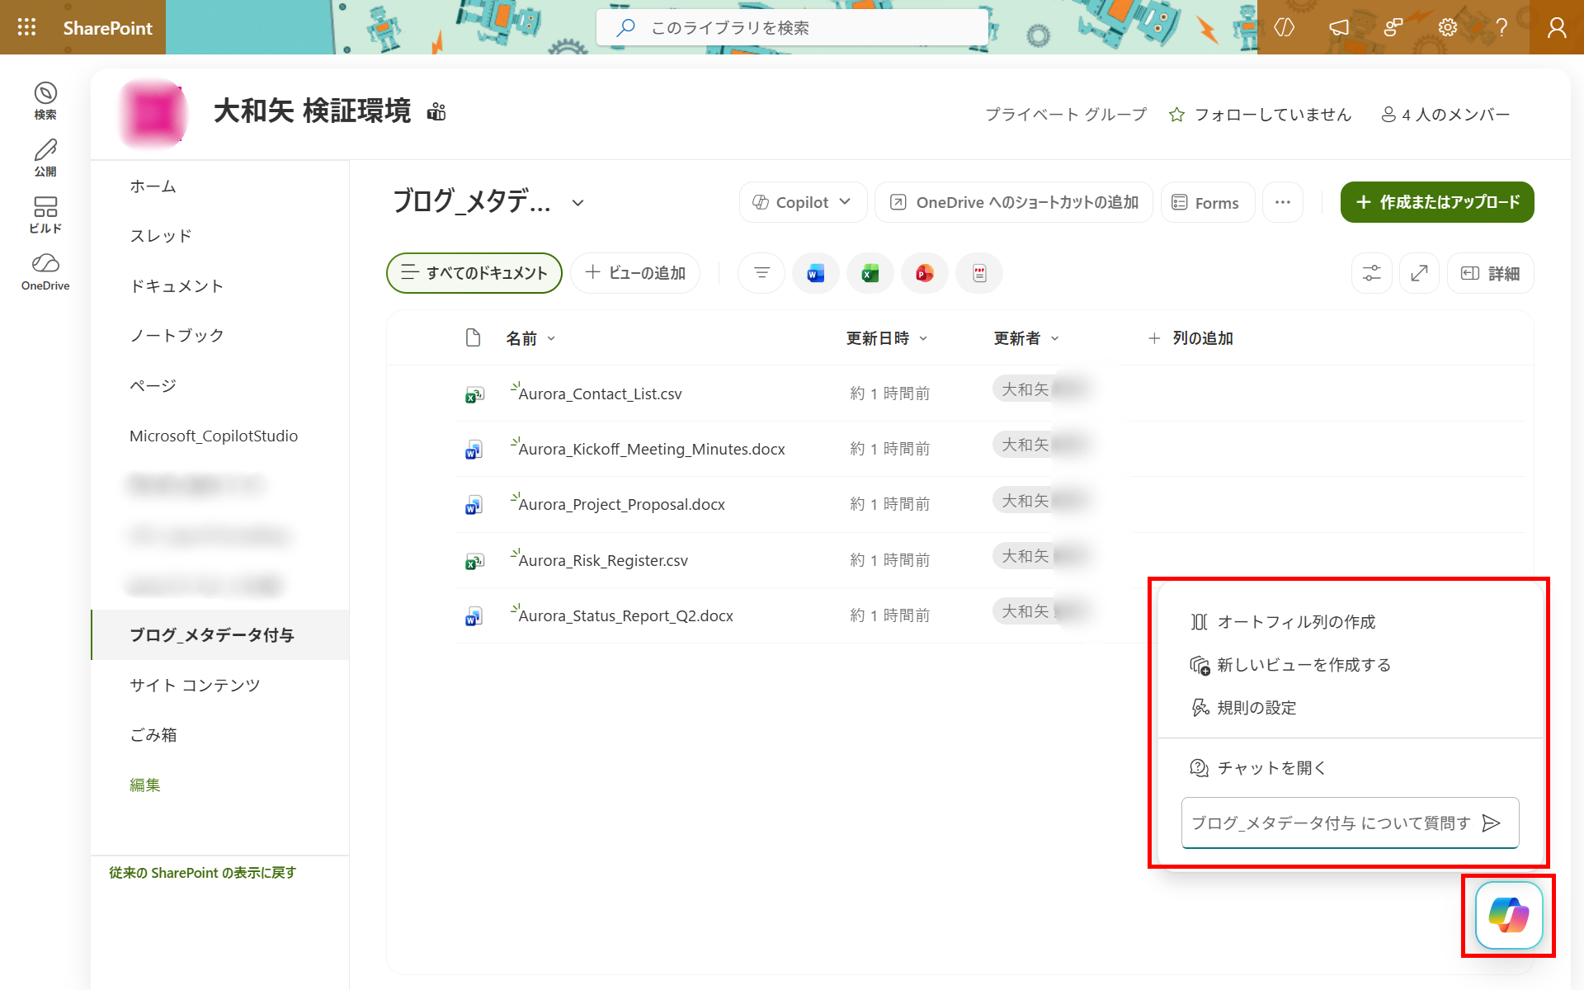This screenshot has height=990, width=1584.
Task: Select ブログ_メタデータ付与 nav item
Action: click(220, 634)
